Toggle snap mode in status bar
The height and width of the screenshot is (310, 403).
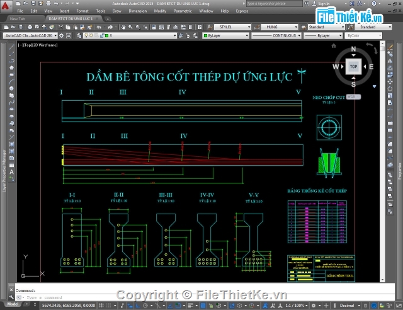(109, 306)
